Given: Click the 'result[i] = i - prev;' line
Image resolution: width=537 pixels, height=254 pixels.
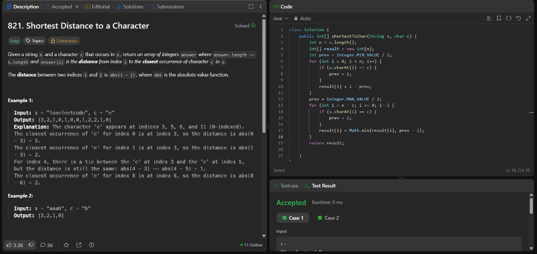Looking at the screenshot, I should click(x=345, y=87).
